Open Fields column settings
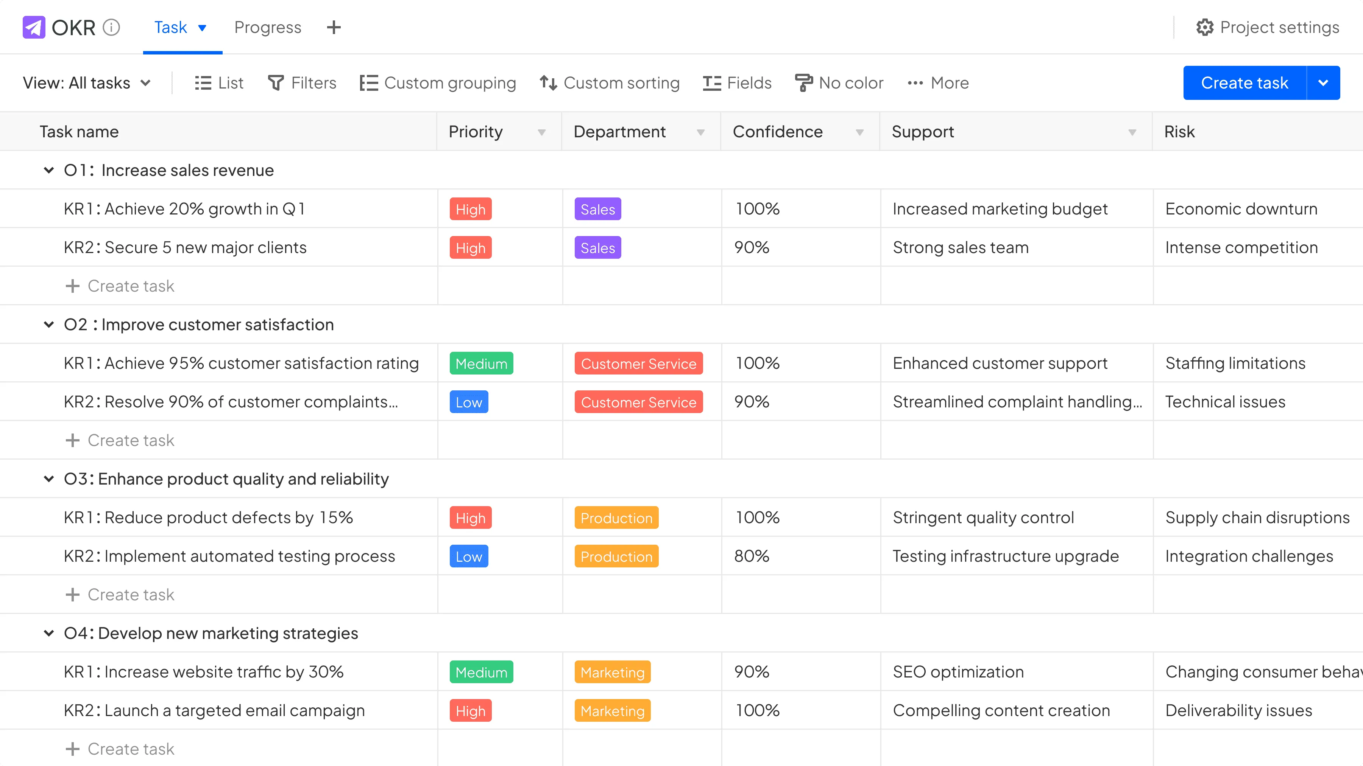The width and height of the screenshot is (1363, 766). point(737,83)
